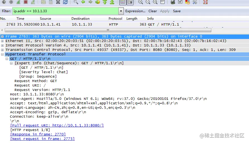Select the Request Method: GET line
Viewport: 249px width, 143px height.
[36, 81]
